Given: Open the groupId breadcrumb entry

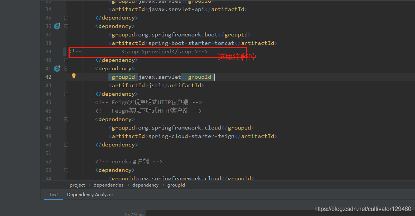Looking at the screenshot, I should click(x=176, y=185).
